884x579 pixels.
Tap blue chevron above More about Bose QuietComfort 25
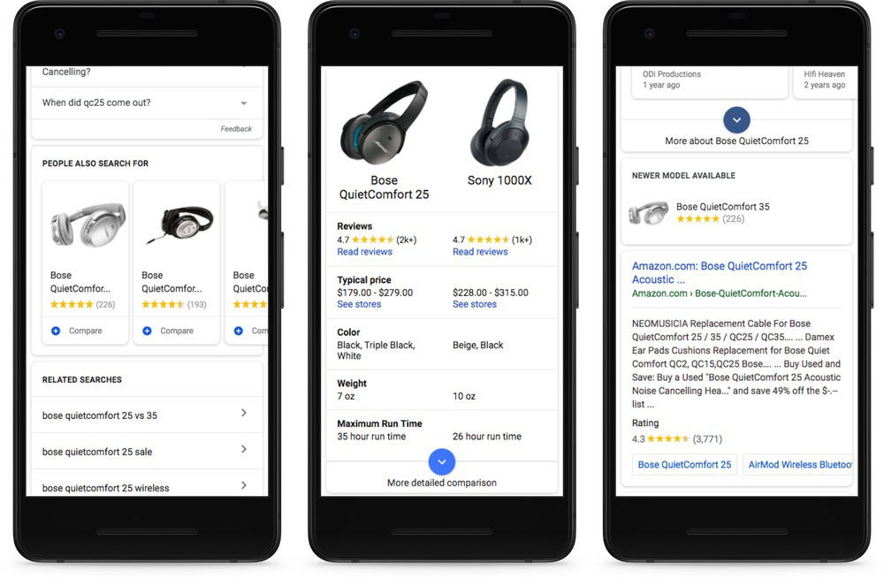coord(736,120)
